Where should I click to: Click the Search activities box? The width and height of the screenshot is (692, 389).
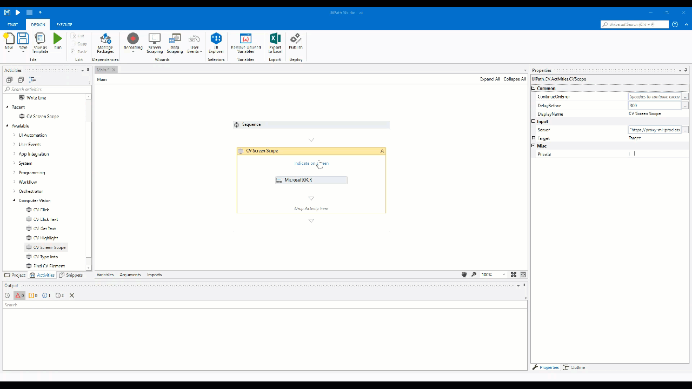click(46, 89)
